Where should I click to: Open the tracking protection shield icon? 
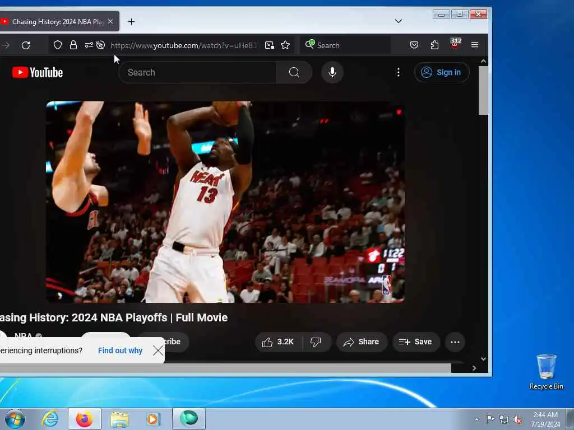pyautogui.click(x=58, y=45)
